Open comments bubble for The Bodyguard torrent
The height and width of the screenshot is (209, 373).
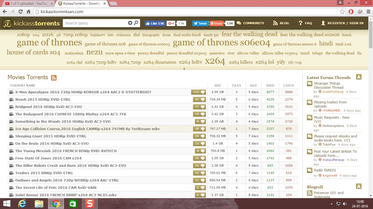tap(199, 114)
